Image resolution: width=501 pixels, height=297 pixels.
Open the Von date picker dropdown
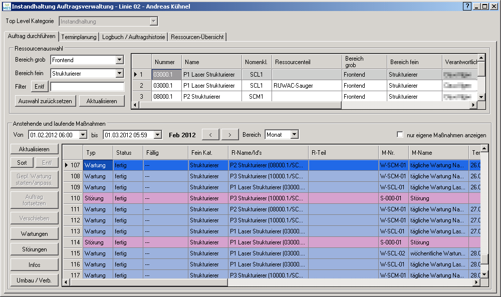(83, 135)
